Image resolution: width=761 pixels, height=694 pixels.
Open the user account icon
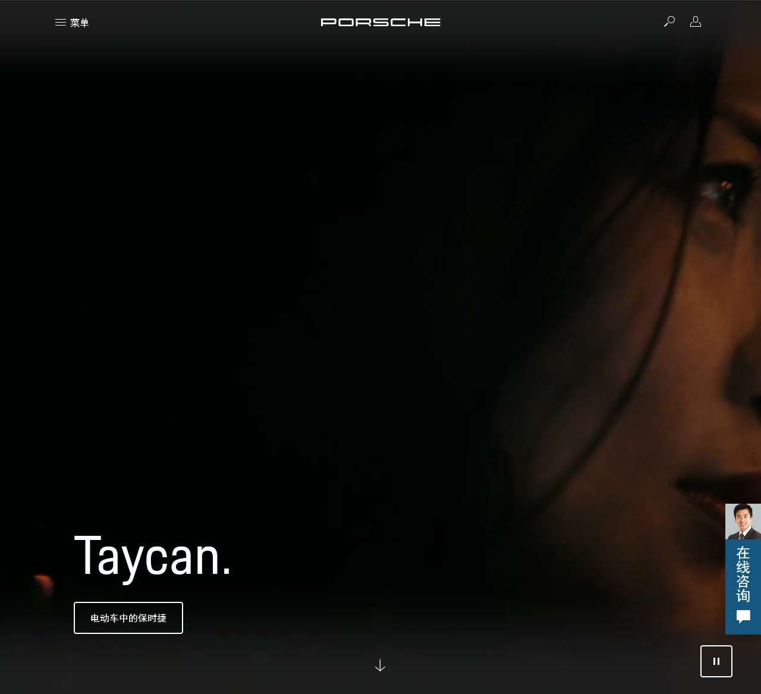696,22
